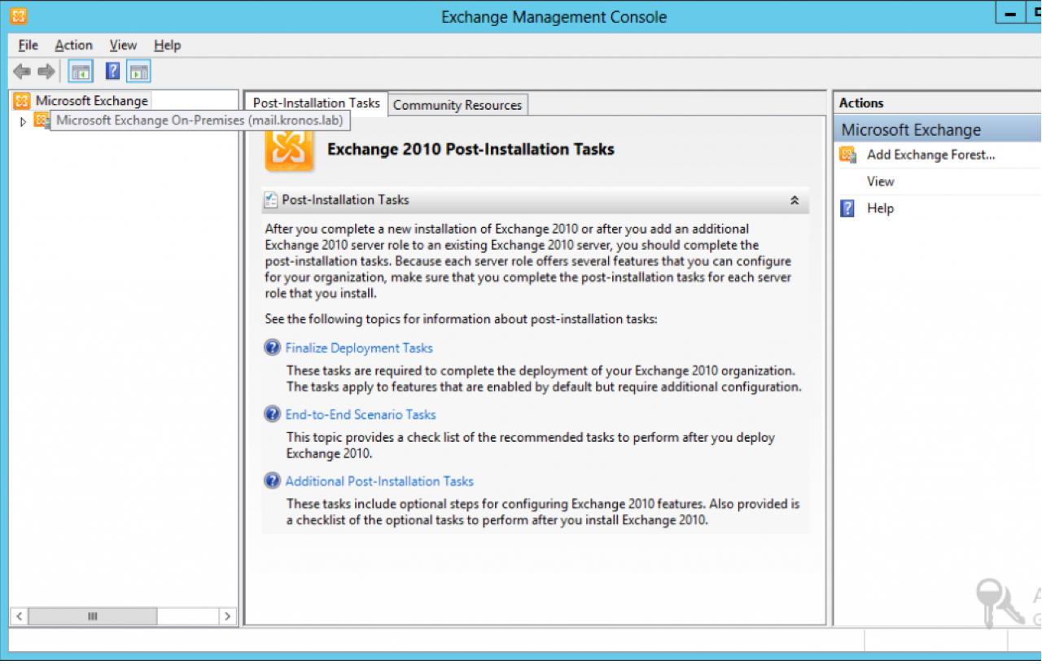The width and height of the screenshot is (1042, 665).
Task: Click the Additional Post-Installation Tasks help icon
Action: coord(272,481)
